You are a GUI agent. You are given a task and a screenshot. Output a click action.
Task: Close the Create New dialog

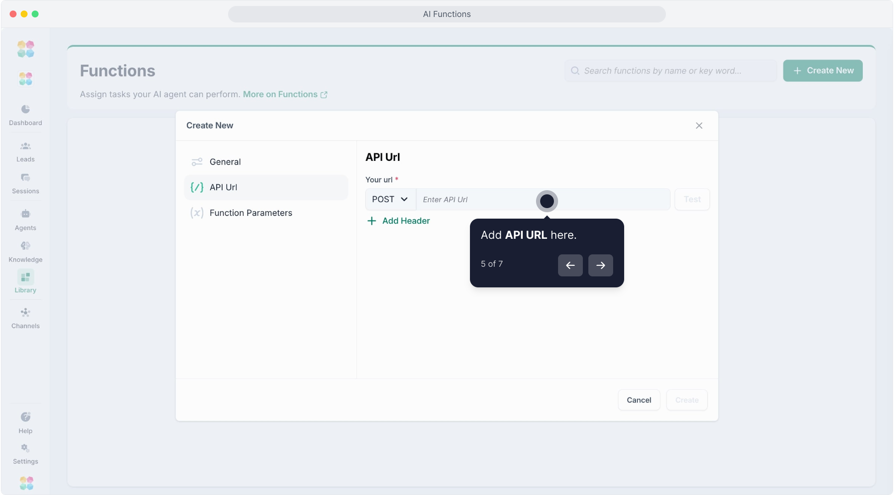[x=698, y=126]
